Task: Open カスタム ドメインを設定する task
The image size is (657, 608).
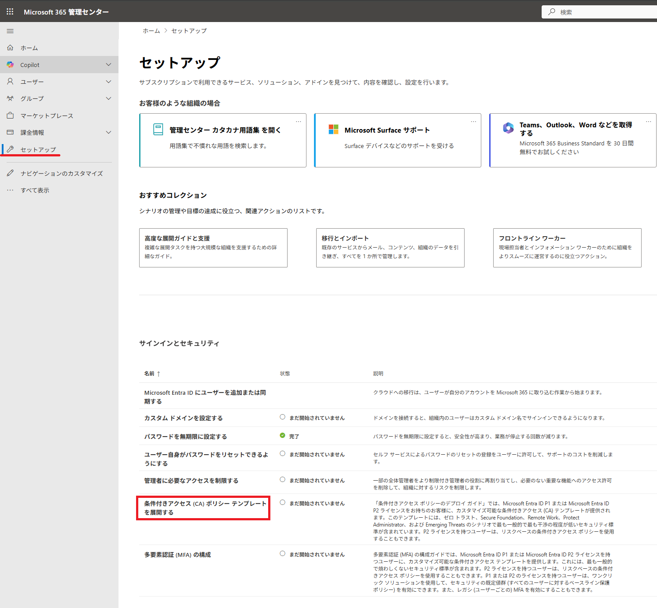Action: tap(183, 418)
